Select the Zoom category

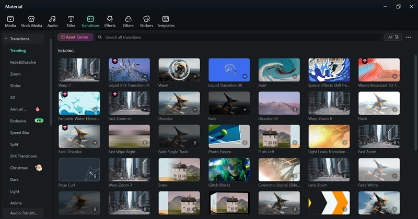(x=15, y=74)
